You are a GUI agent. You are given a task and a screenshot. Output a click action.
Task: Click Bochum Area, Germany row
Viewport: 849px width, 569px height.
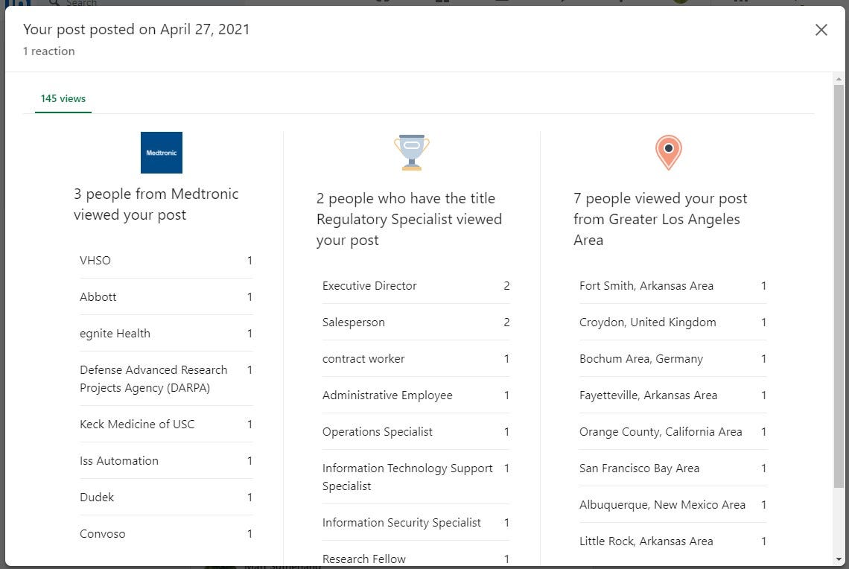(x=673, y=358)
